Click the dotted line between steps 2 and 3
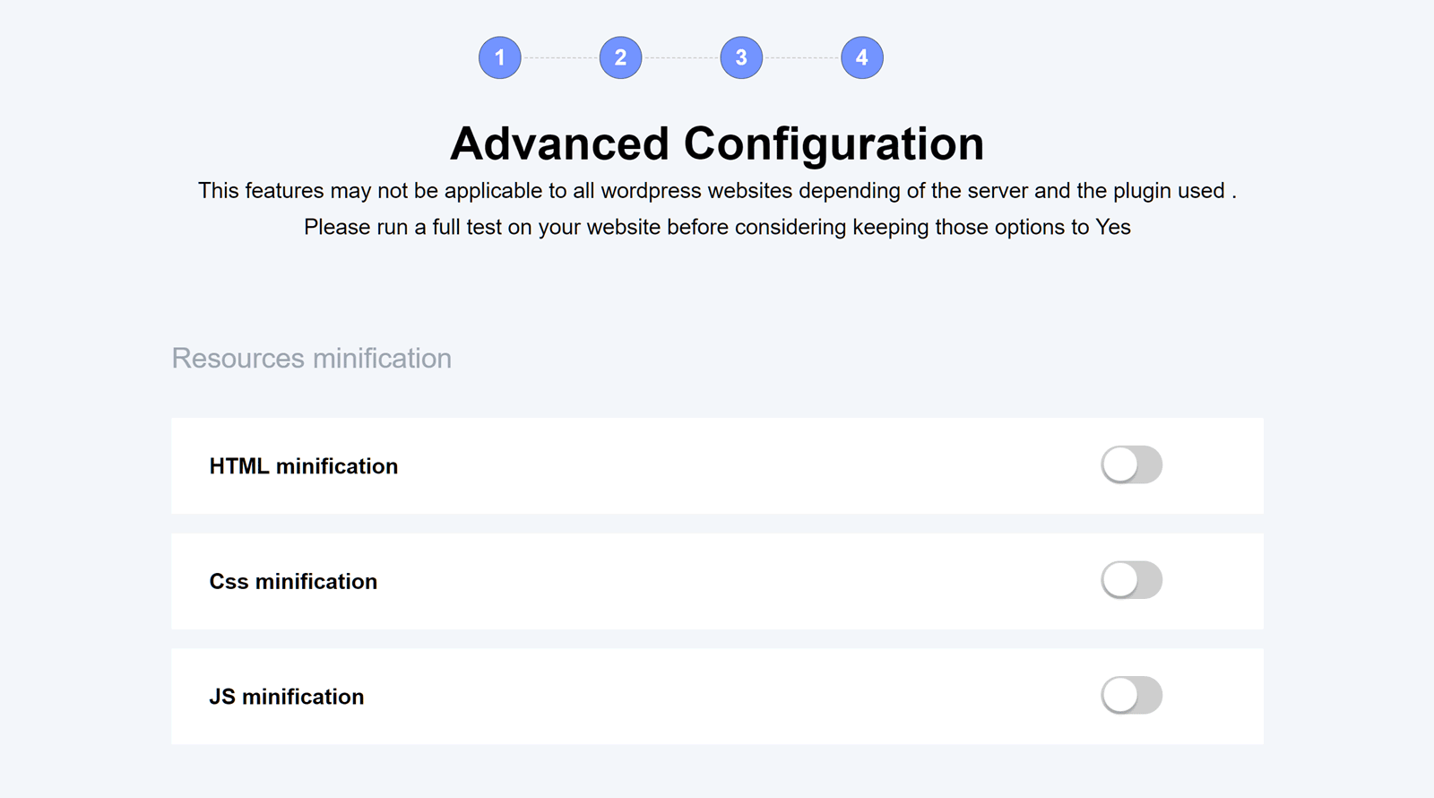Screen dimensions: 1434x798 click(x=681, y=57)
